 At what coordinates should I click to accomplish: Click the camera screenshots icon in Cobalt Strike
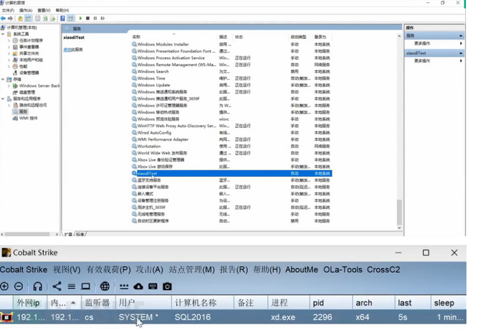(167, 286)
